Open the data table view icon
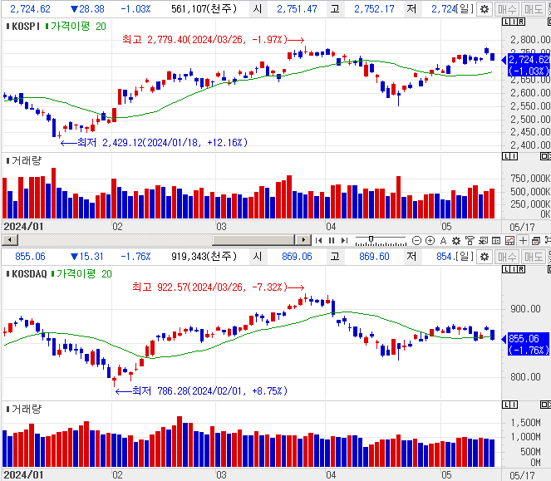This screenshot has width=551, height=481. [496, 241]
